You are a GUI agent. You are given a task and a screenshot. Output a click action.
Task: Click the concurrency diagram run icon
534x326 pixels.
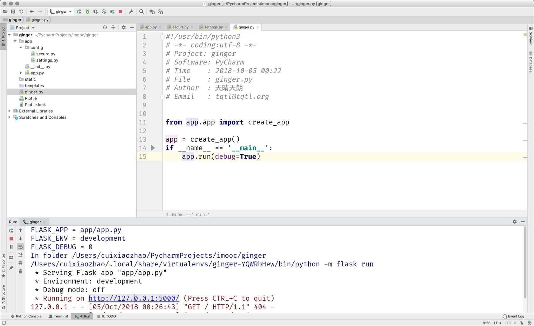pos(112,12)
